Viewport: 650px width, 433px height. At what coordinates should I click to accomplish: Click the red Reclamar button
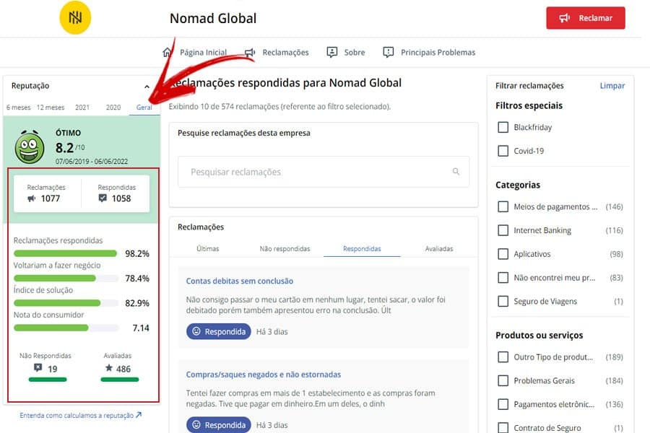point(585,18)
